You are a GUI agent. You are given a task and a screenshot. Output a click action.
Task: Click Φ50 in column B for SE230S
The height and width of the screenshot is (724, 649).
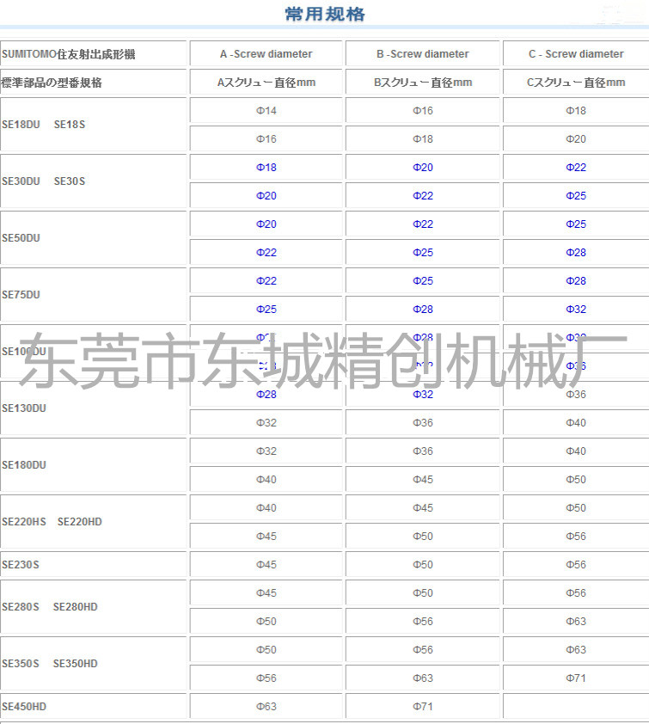[x=423, y=565]
